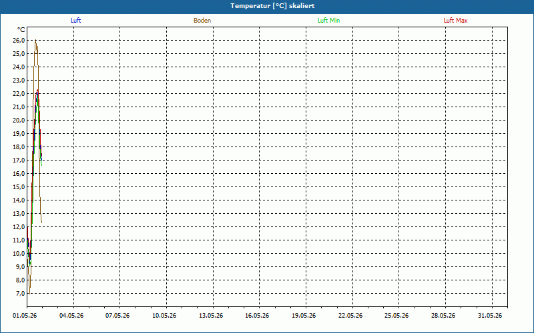Click the date label '07.05.26'
The width and height of the screenshot is (534, 333).
(x=117, y=316)
